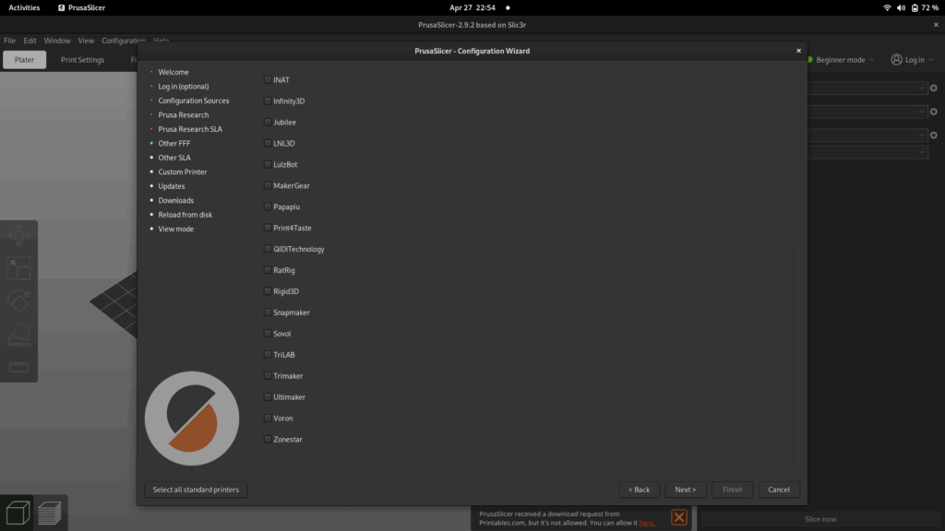945x531 pixels.
Task: Enable the INAT vendor checkbox
Action: [268, 79]
